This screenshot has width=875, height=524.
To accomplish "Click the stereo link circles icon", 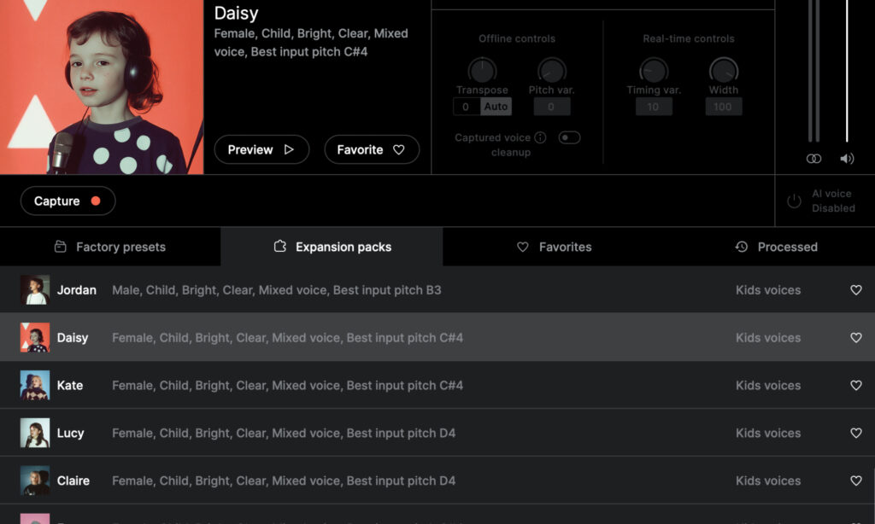I will click(813, 159).
